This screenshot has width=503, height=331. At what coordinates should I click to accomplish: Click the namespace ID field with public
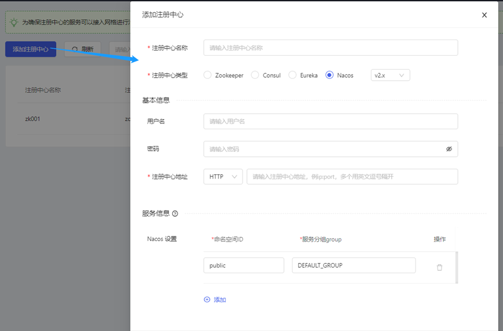[243, 265]
